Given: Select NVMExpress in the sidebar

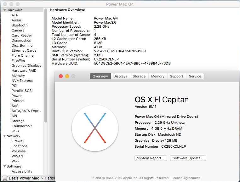Looking at the screenshot, I should tap(22, 81).
